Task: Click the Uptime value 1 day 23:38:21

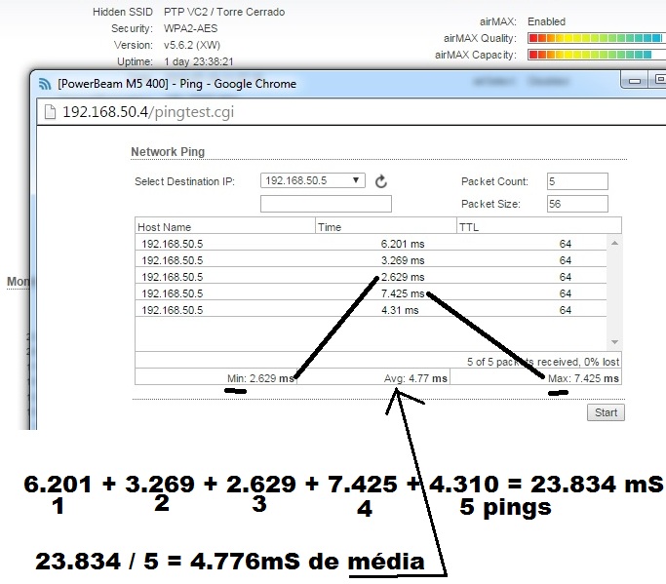Action: click(199, 61)
